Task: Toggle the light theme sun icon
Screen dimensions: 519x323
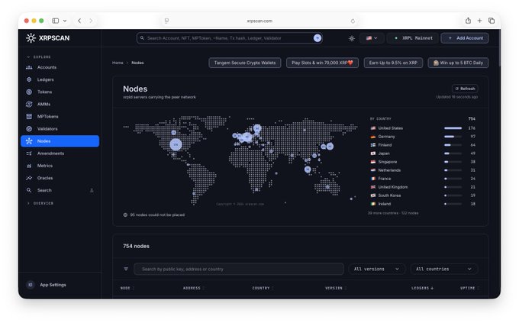Action: point(352,38)
